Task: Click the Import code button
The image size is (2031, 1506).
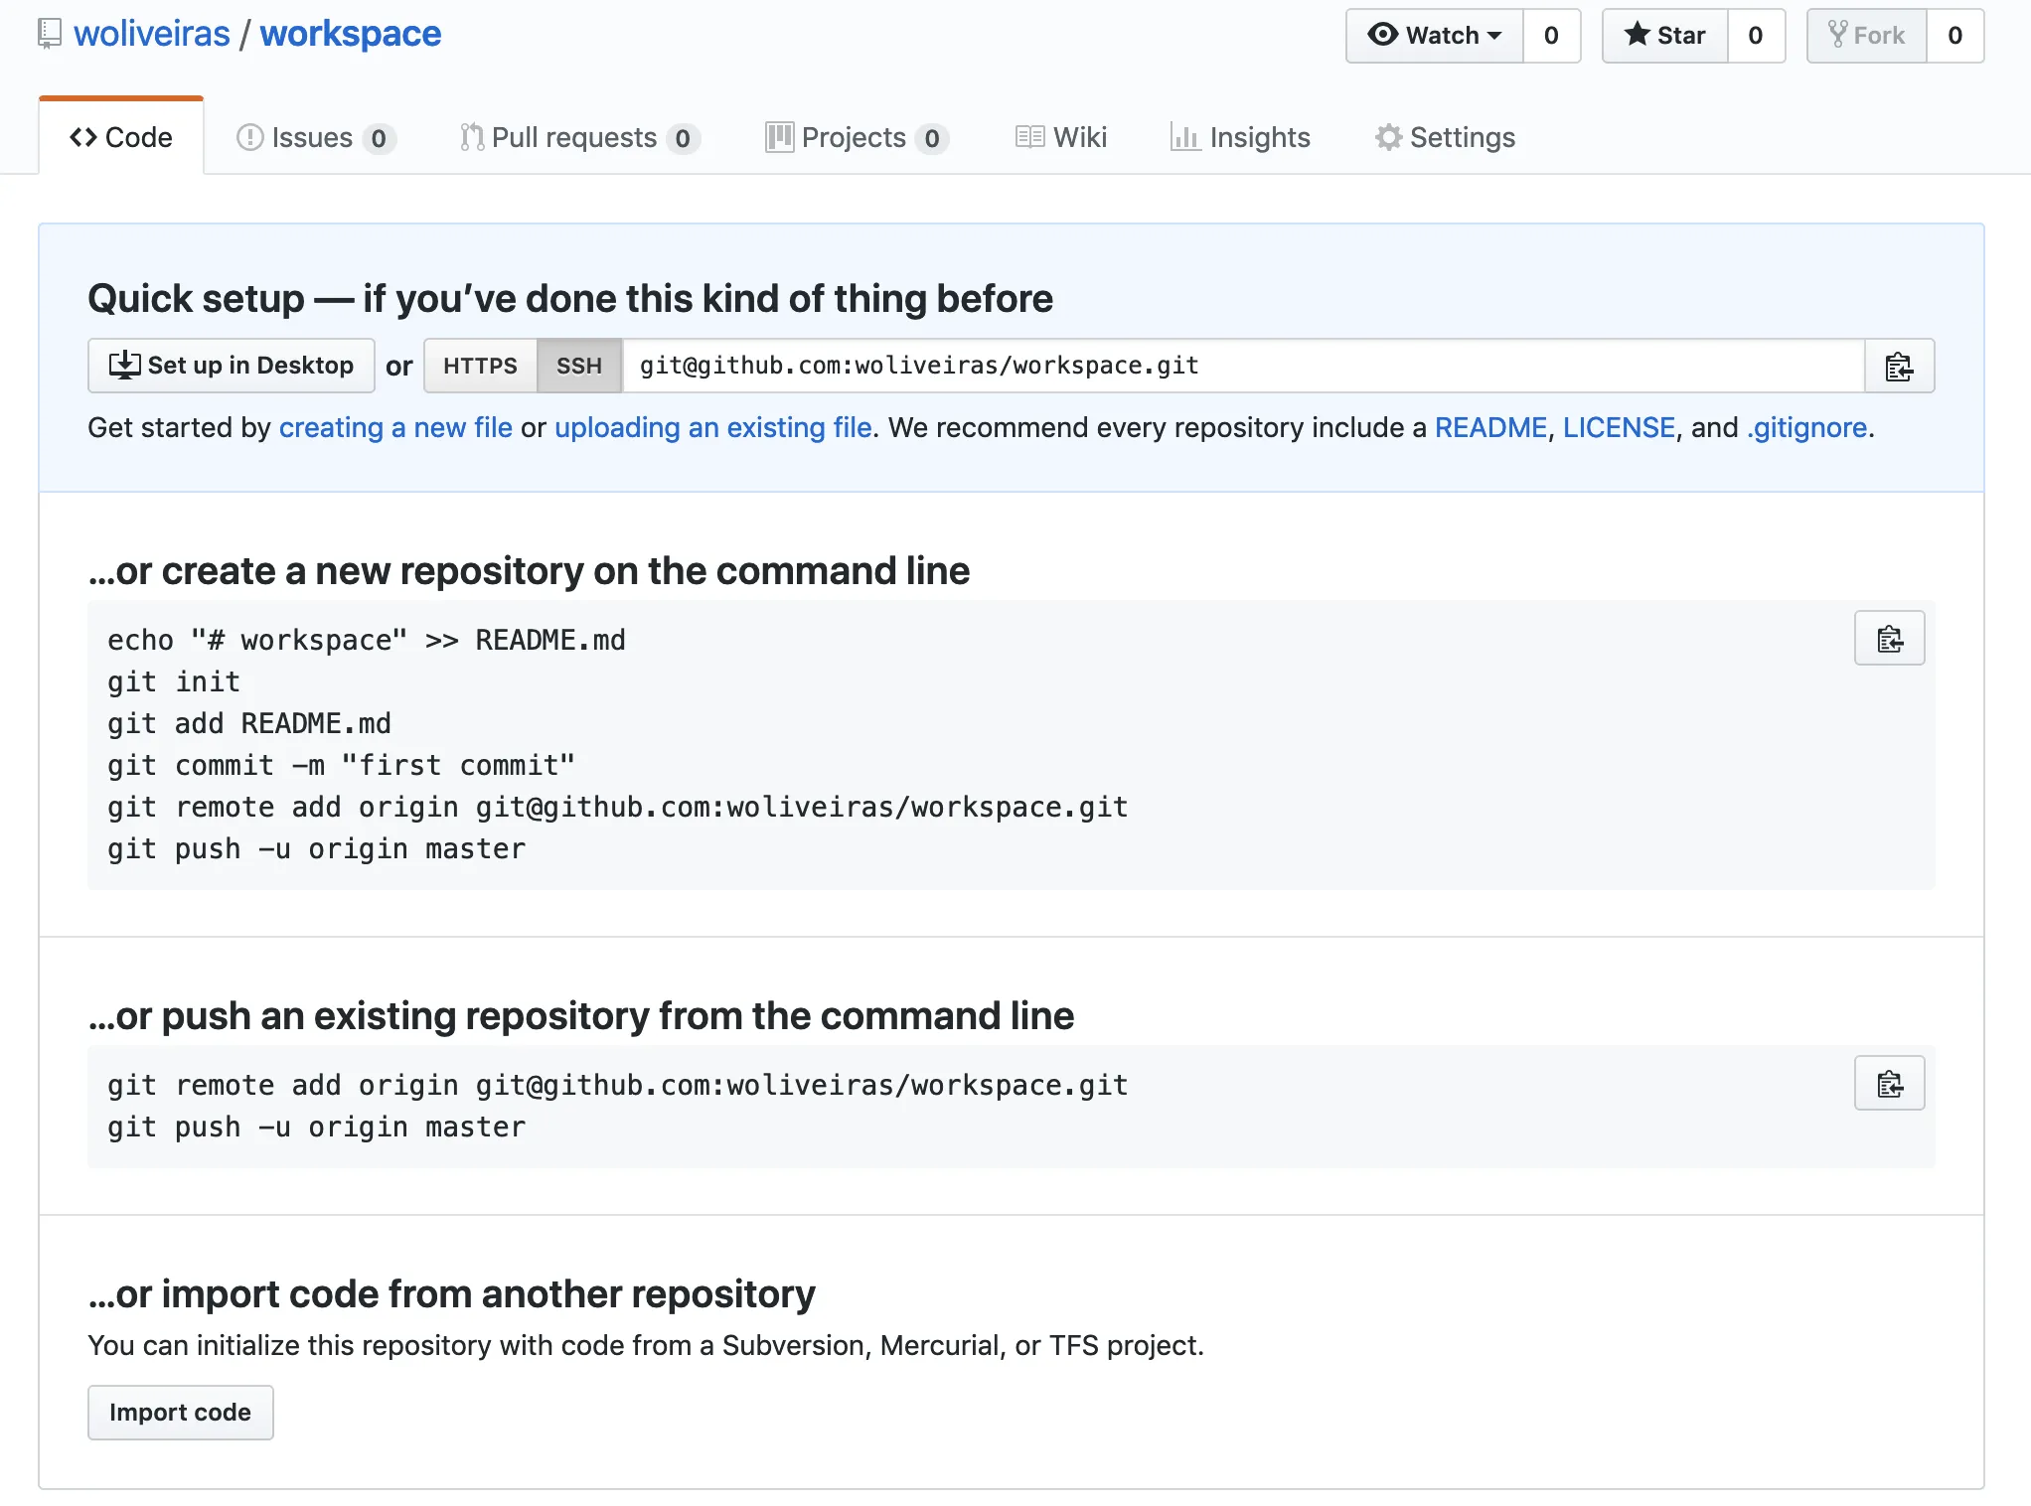Action: click(x=179, y=1411)
